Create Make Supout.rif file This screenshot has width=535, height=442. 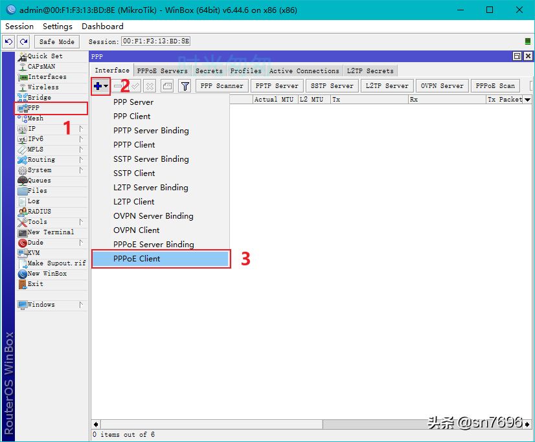(x=52, y=263)
